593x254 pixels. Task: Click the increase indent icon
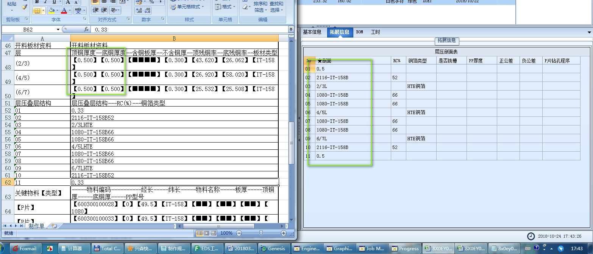pos(104,10)
